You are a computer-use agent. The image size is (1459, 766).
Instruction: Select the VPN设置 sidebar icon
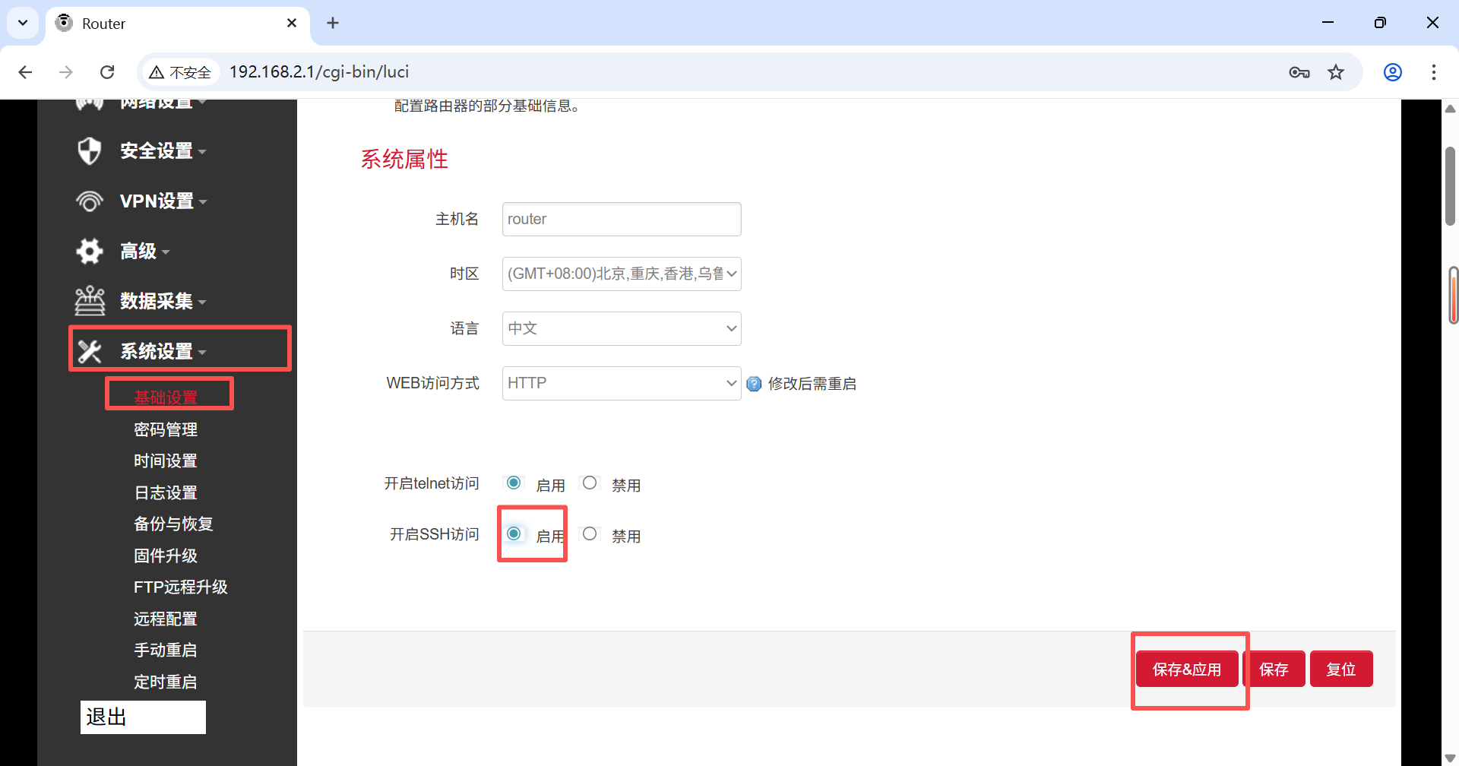click(x=90, y=201)
